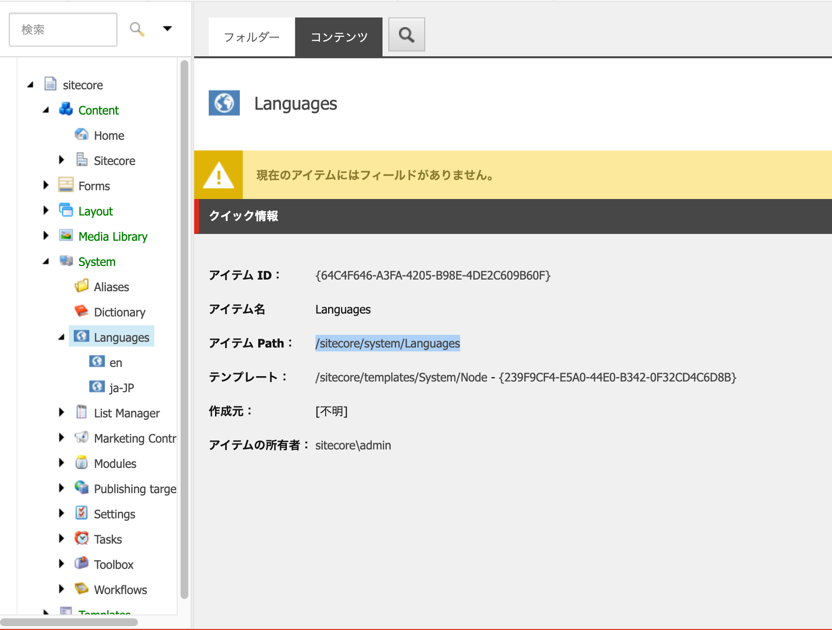The height and width of the screenshot is (630, 832).
Task: Click the Settings checklist icon
Action: (x=82, y=513)
